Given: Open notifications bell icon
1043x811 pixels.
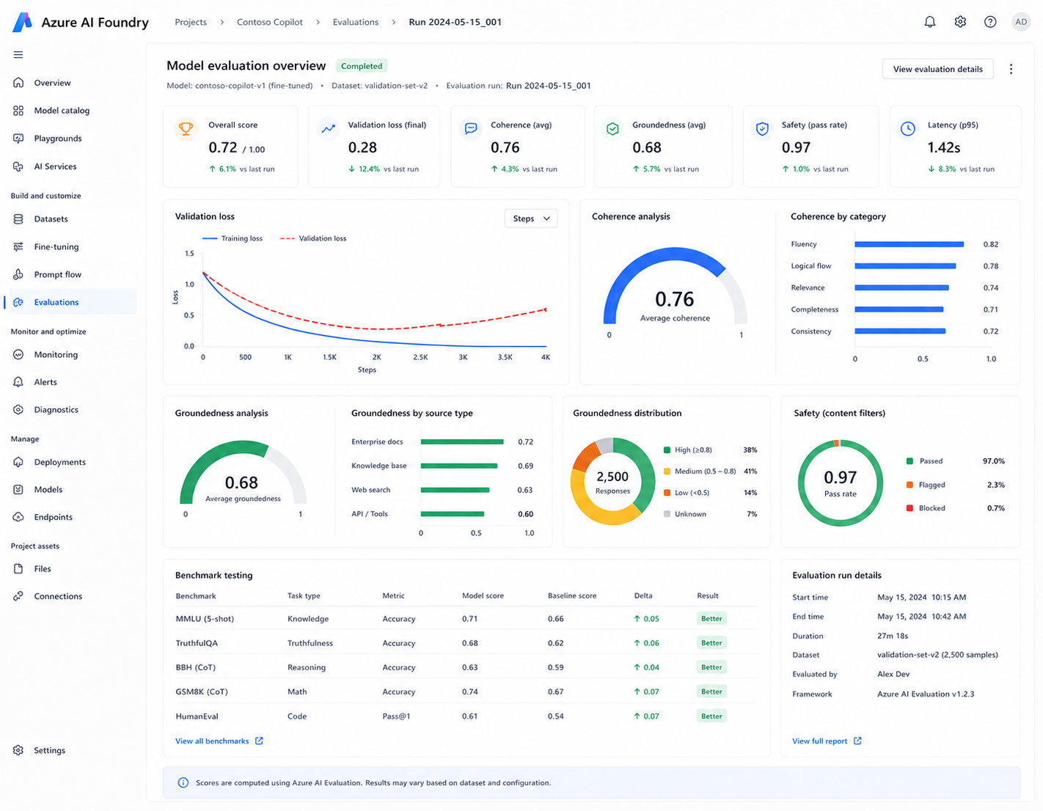Looking at the screenshot, I should [929, 22].
